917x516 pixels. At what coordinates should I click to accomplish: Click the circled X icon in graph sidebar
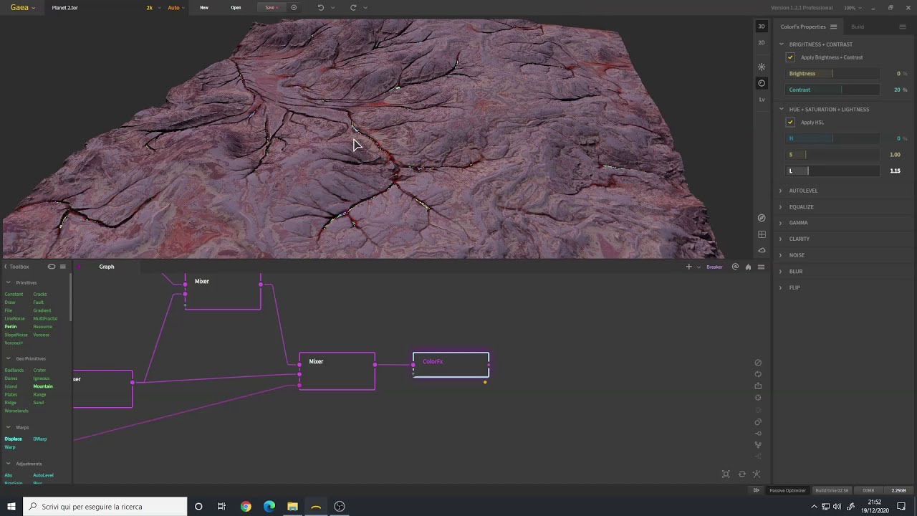pyautogui.click(x=758, y=398)
